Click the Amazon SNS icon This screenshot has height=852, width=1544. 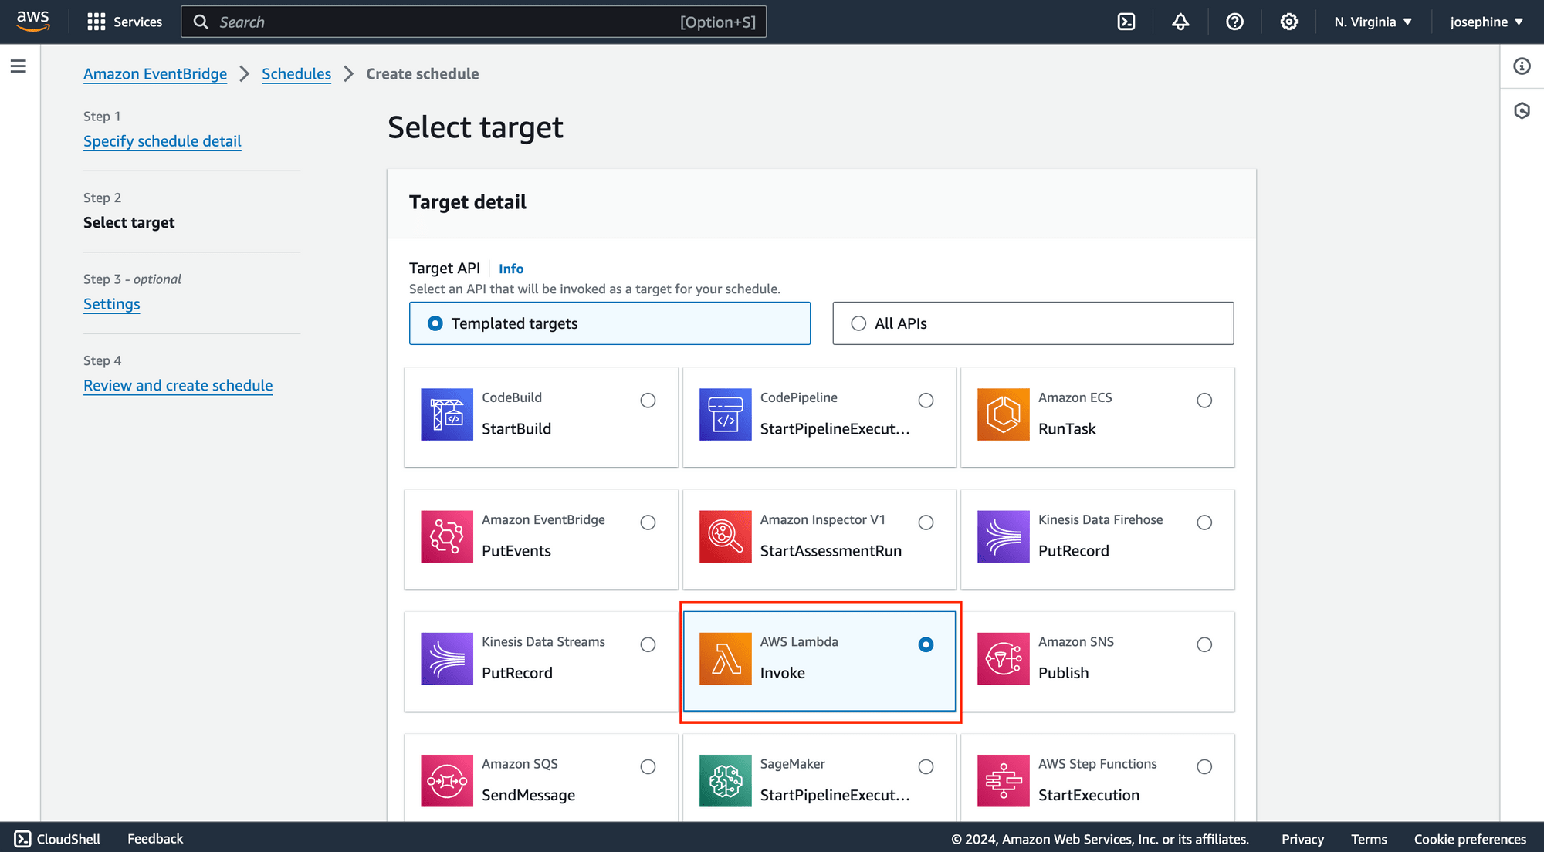point(1004,658)
